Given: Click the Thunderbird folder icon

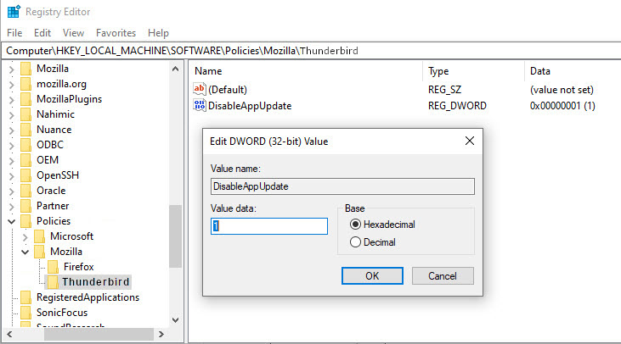Looking at the screenshot, I should [x=53, y=282].
